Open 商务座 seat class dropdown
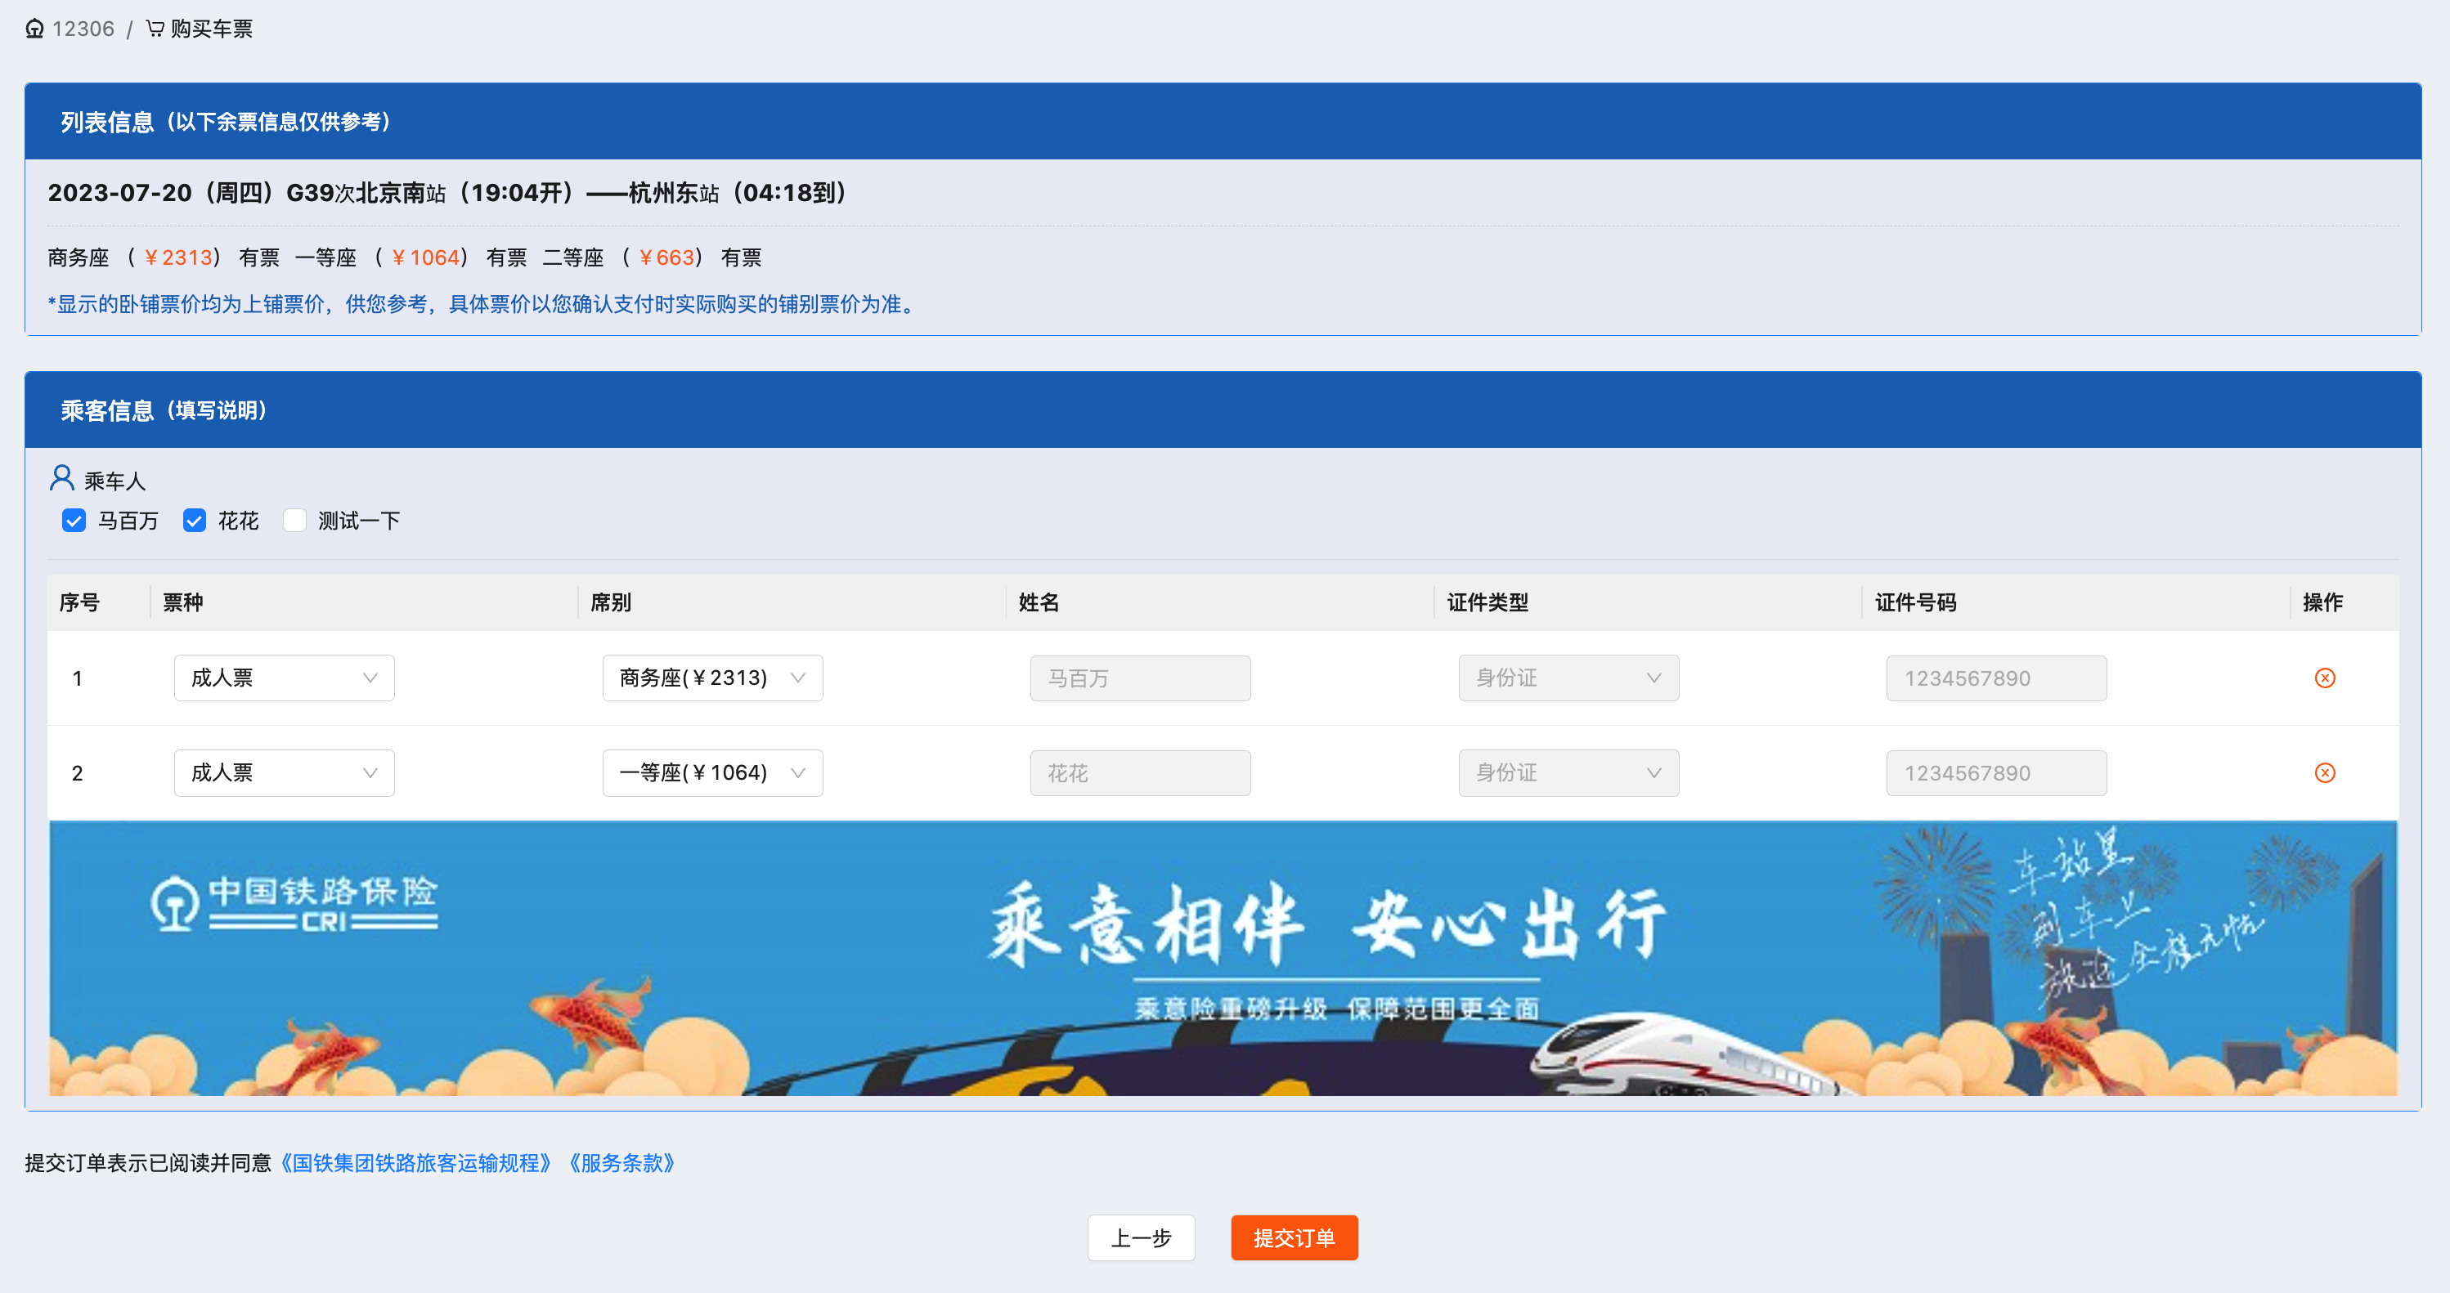 tap(711, 678)
